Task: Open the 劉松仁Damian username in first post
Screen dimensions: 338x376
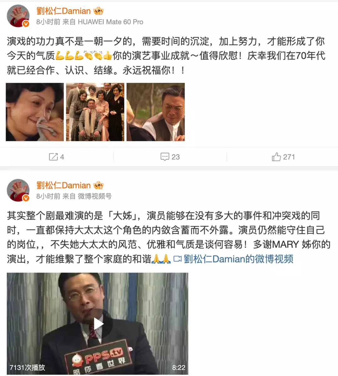Action: [64, 11]
